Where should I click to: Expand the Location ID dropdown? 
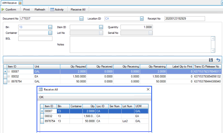[142, 19]
